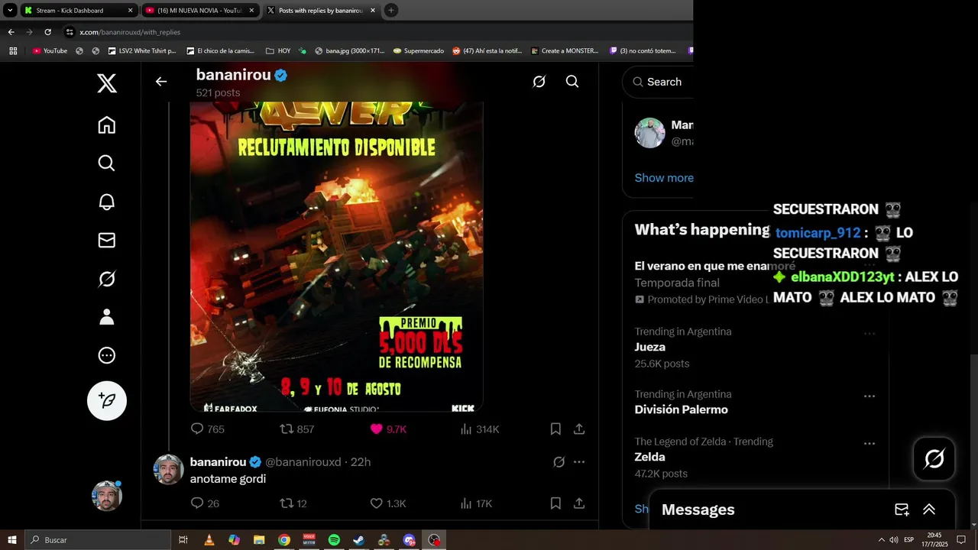978x550 pixels.
Task: Open trending topic Jueza
Action: coord(649,347)
